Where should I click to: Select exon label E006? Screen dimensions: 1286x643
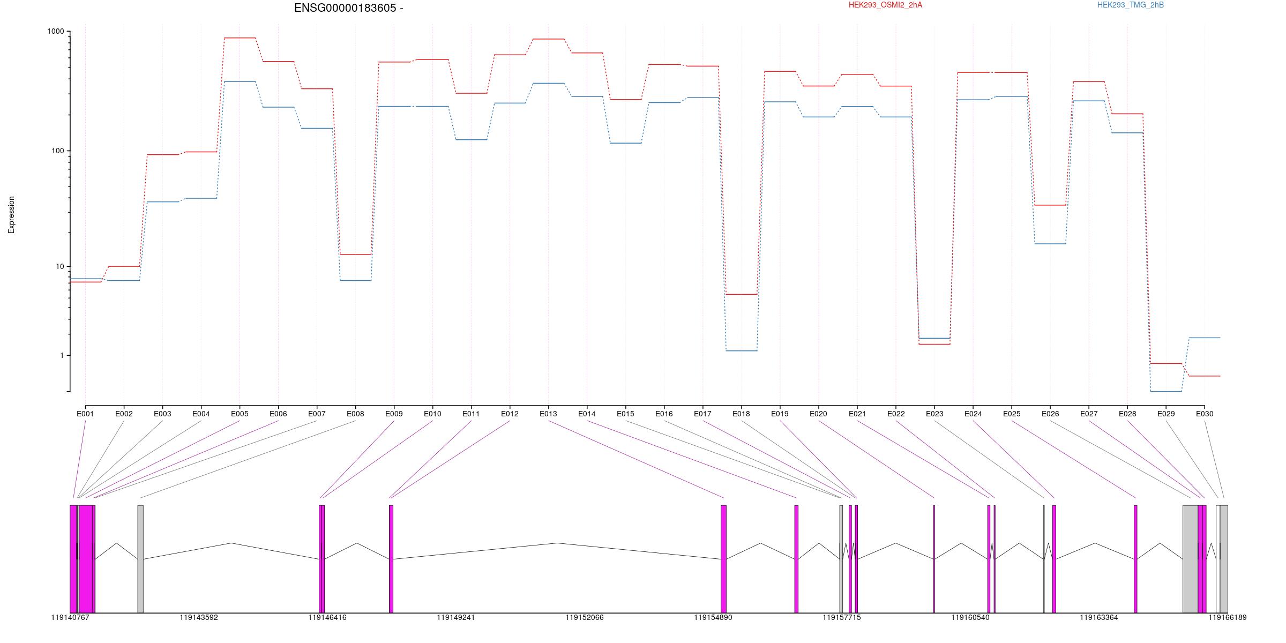[x=278, y=414]
